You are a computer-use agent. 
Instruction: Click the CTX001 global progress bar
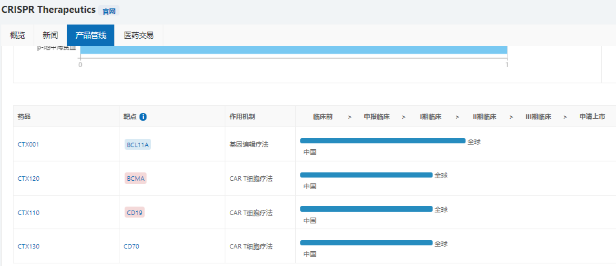point(383,141)
